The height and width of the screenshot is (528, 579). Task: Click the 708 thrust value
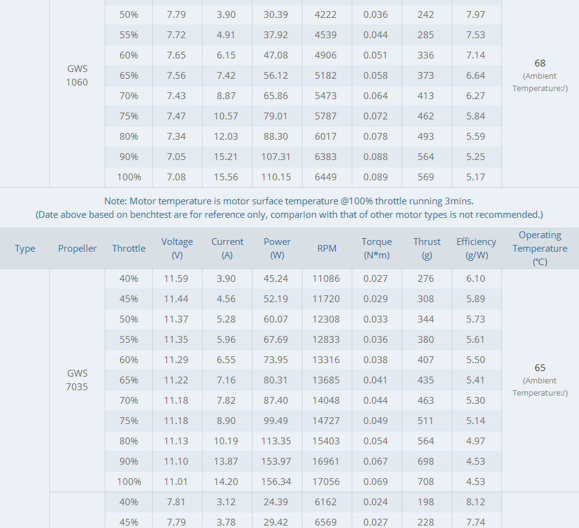coord(426,481)
